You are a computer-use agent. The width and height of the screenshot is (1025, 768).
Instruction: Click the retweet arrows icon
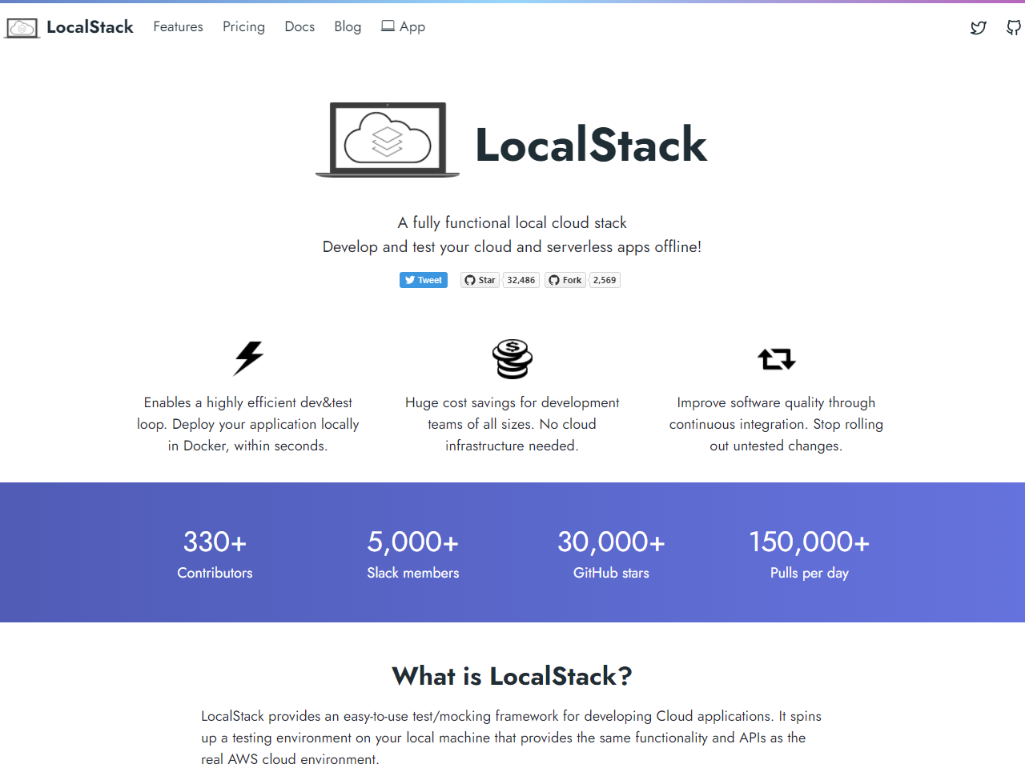tap(777, 358)
